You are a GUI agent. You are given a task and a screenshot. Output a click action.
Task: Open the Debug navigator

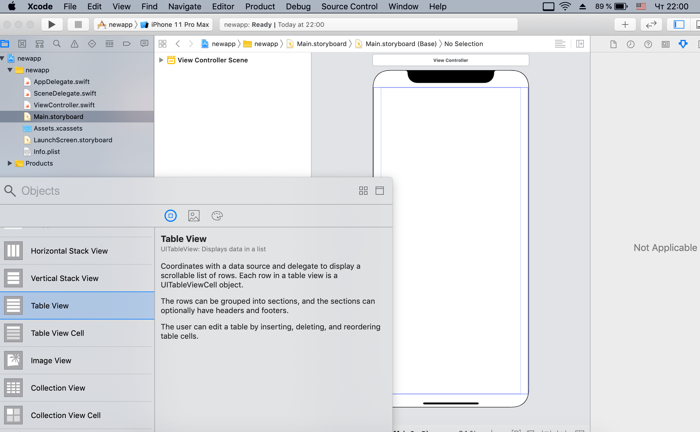pyautogui.click(x=109, y=44)
